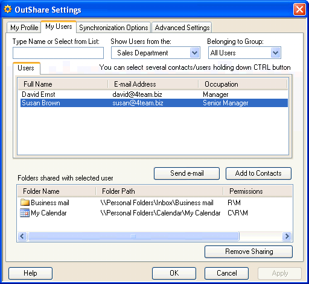Click the Folder Name column header

click(x=57, y=191)
